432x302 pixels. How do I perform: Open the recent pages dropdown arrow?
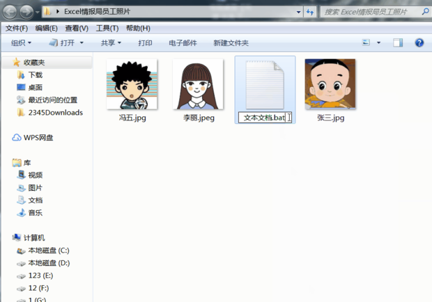click(38, 13)
